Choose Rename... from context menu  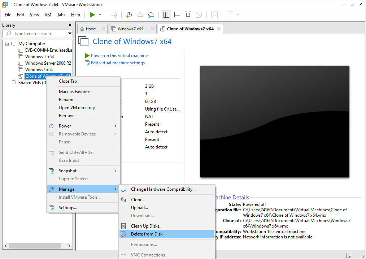[x=84, y=100]
